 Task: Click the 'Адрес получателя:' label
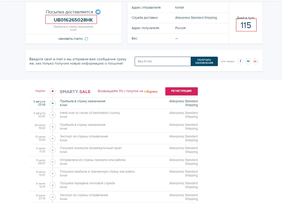pos(146,28)
